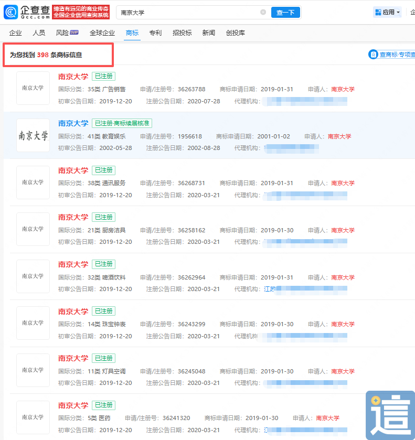Image resolution: width=415 pixels, height=440 pixels.
Task: Open the 应用 dropdown menu
Action: (x=388, y=12)
